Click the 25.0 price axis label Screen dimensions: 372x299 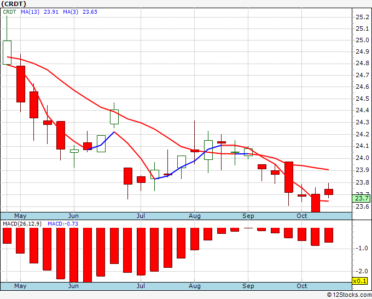pyautogui.click(x=362, y=40)
